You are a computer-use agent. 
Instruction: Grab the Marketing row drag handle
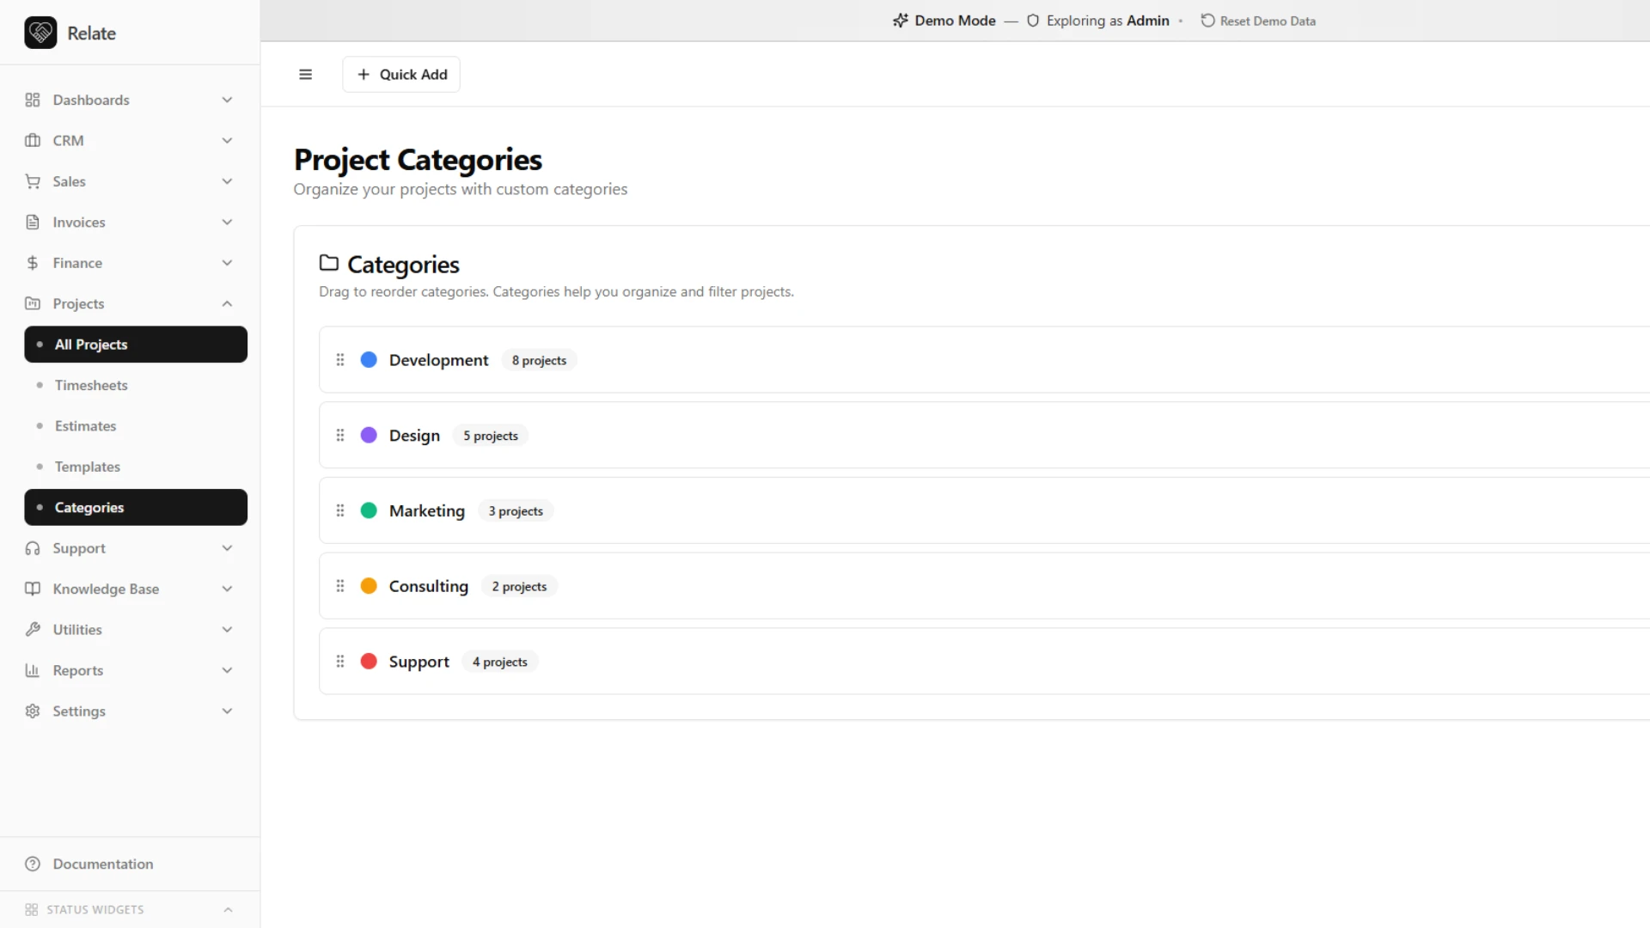[x=340, y=511]
